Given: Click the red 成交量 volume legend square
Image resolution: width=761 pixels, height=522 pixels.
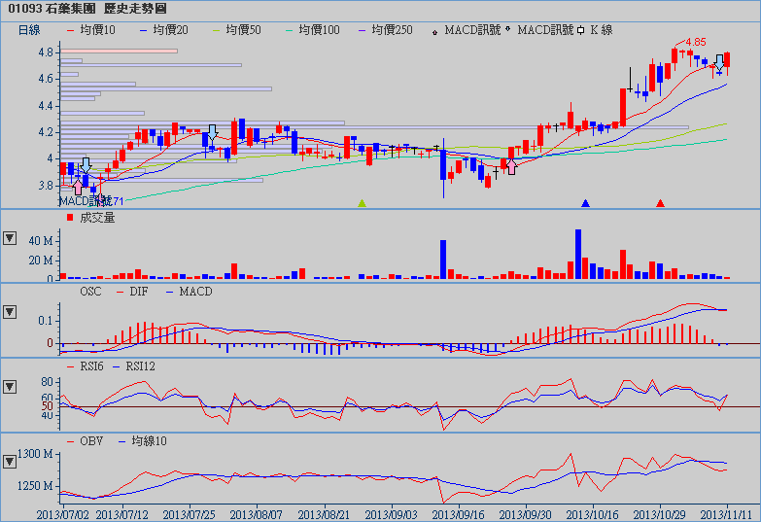Looking at the screenshot, I should [x=70, y=218].
